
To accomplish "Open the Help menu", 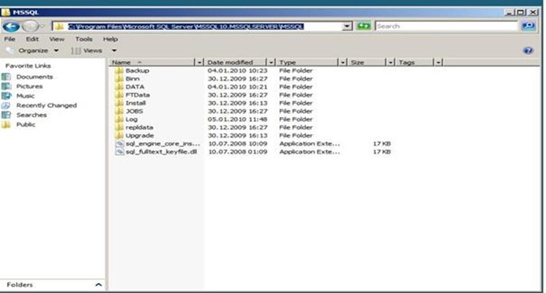I will 110,39.
